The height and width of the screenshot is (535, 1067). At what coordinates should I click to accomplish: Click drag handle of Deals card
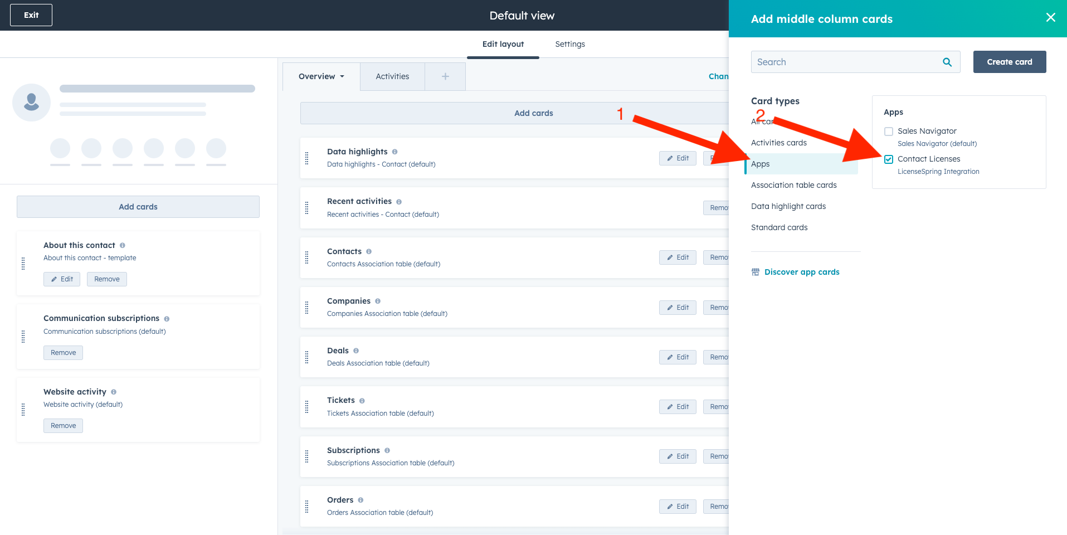click(306, 357)
